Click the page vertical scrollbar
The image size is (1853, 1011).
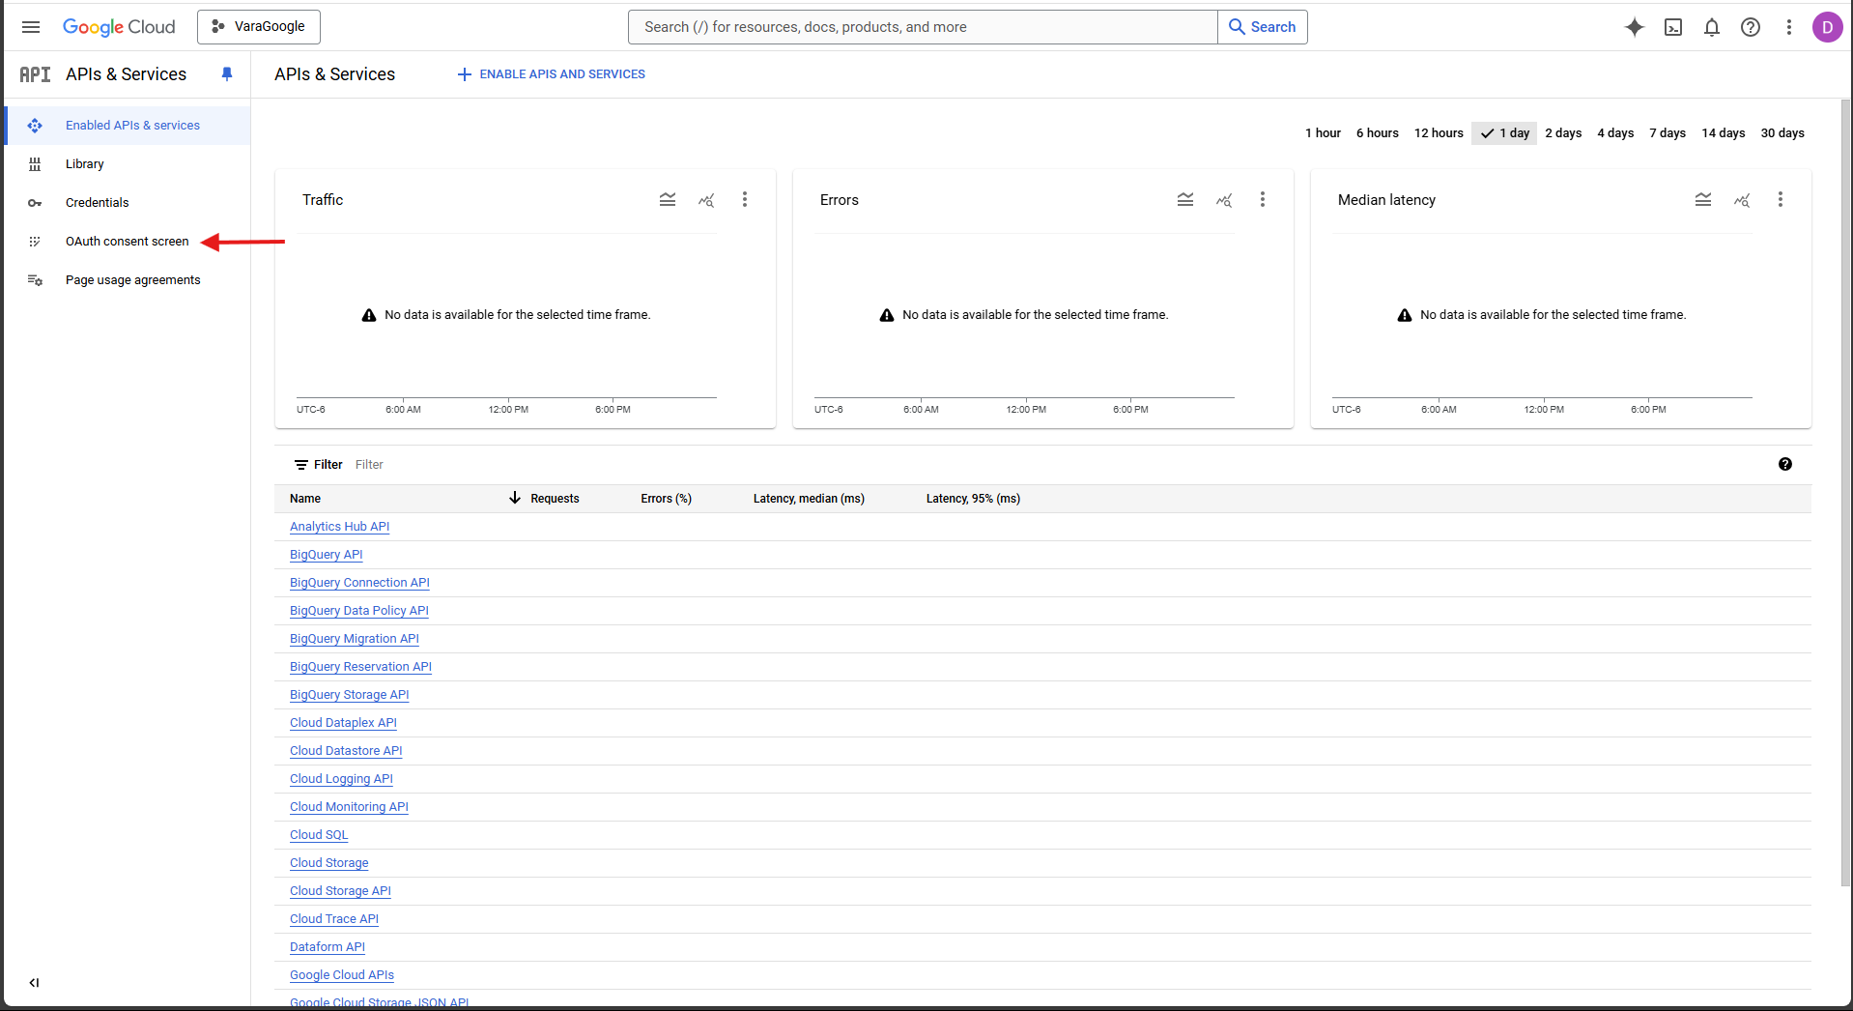pyautogui.click(x=1845, y=493)
